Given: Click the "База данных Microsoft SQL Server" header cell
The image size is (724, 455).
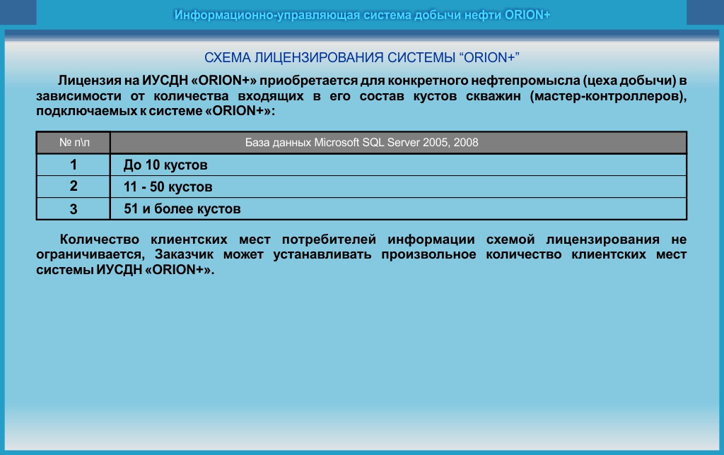Looking at the screenshot, I should coord(361,143).
